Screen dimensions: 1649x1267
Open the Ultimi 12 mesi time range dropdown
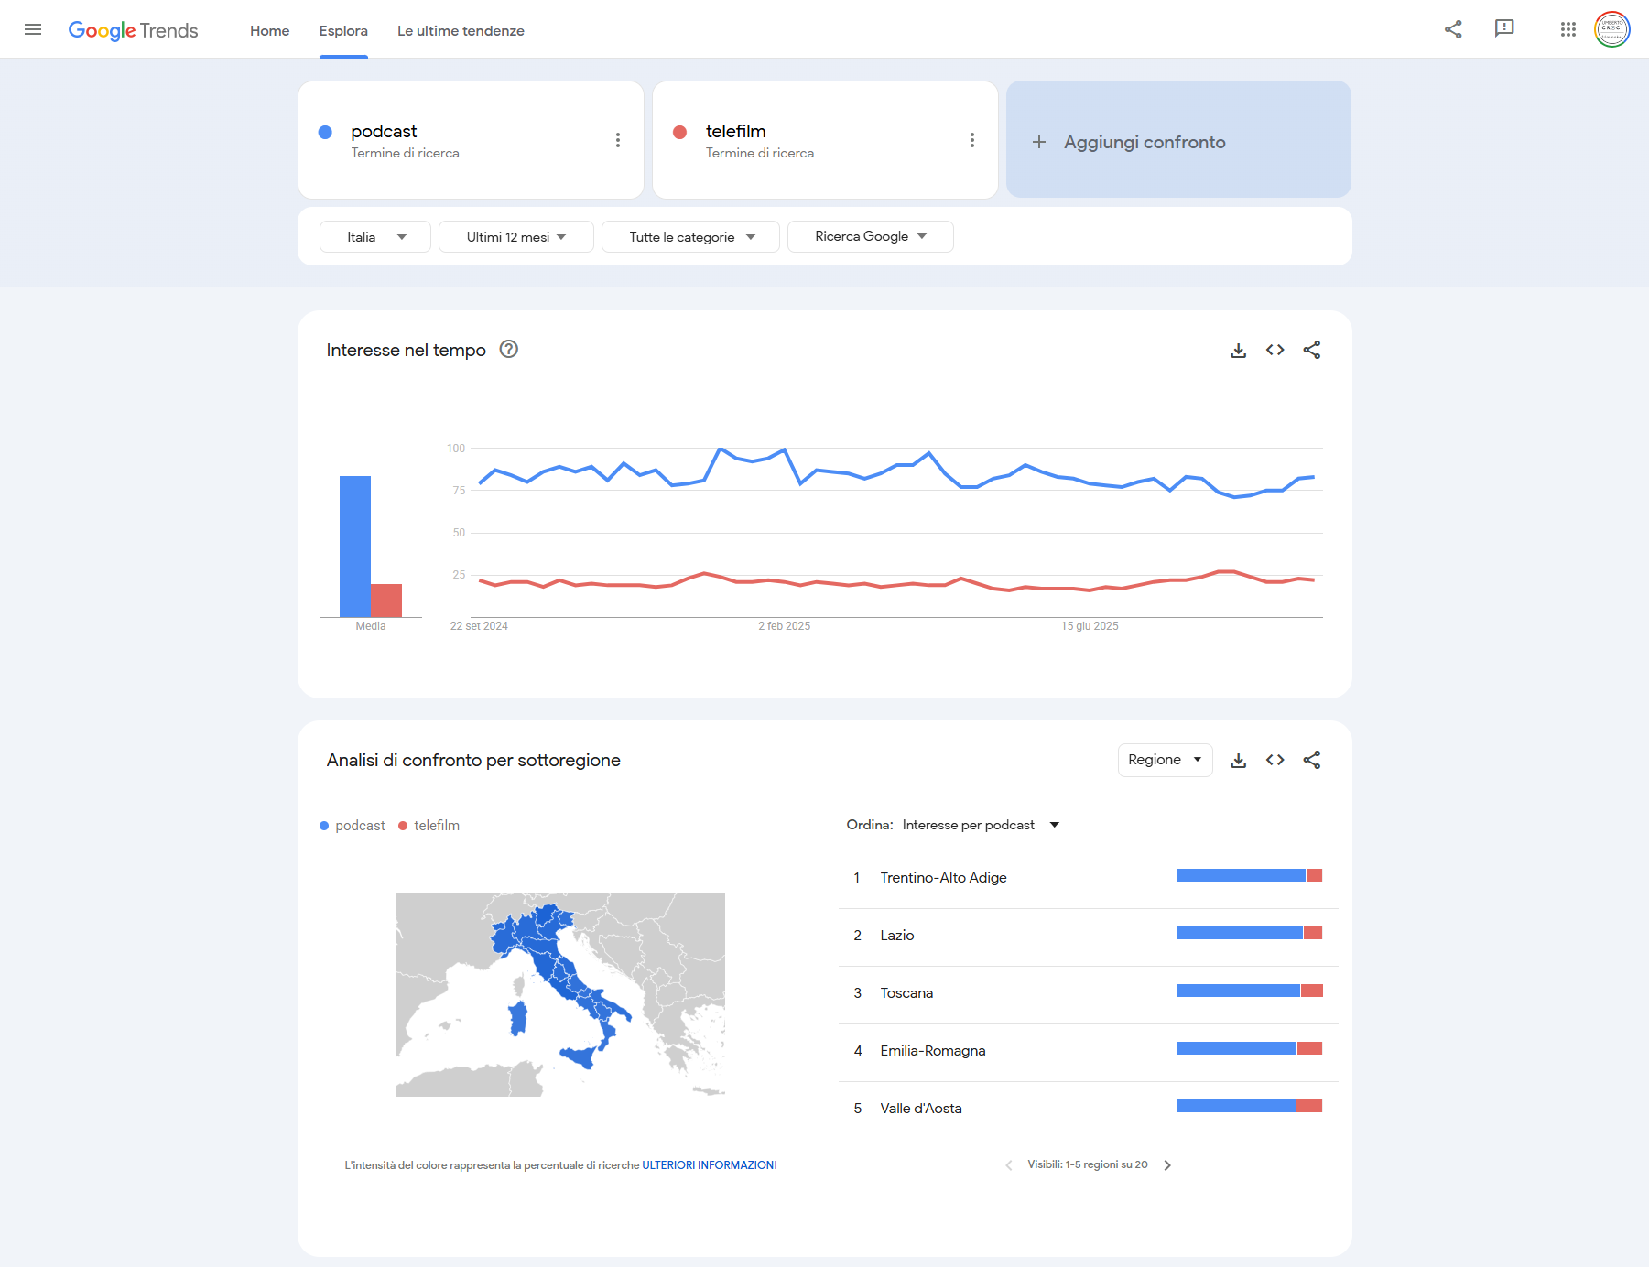pos(515,236)
